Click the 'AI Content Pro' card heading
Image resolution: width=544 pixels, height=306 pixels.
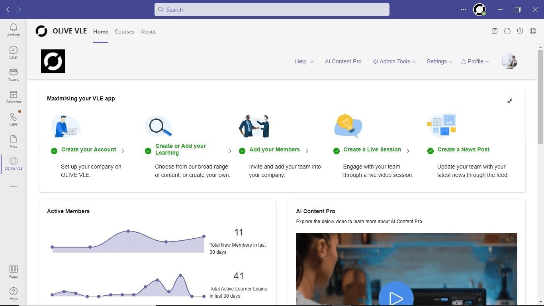point(315,211)
